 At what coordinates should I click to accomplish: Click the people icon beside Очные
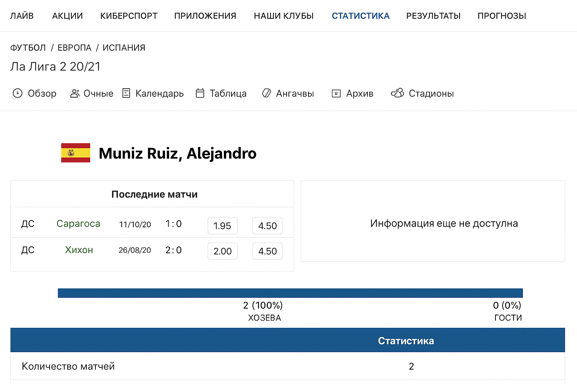pyautogui.click(x=75, y=93)
